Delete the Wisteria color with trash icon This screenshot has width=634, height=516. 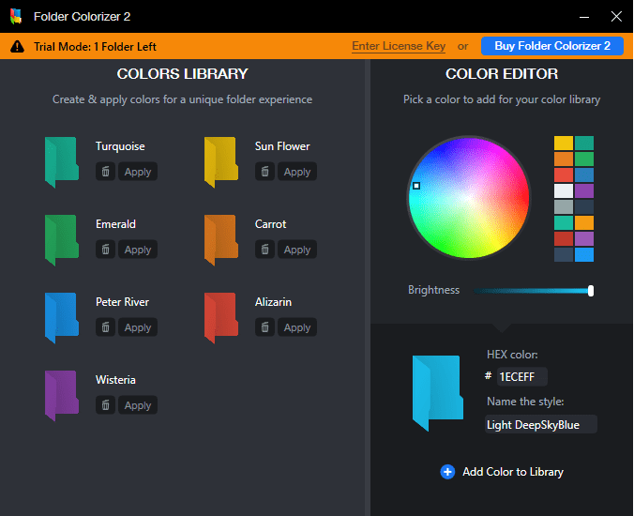(x=106, y=405)
